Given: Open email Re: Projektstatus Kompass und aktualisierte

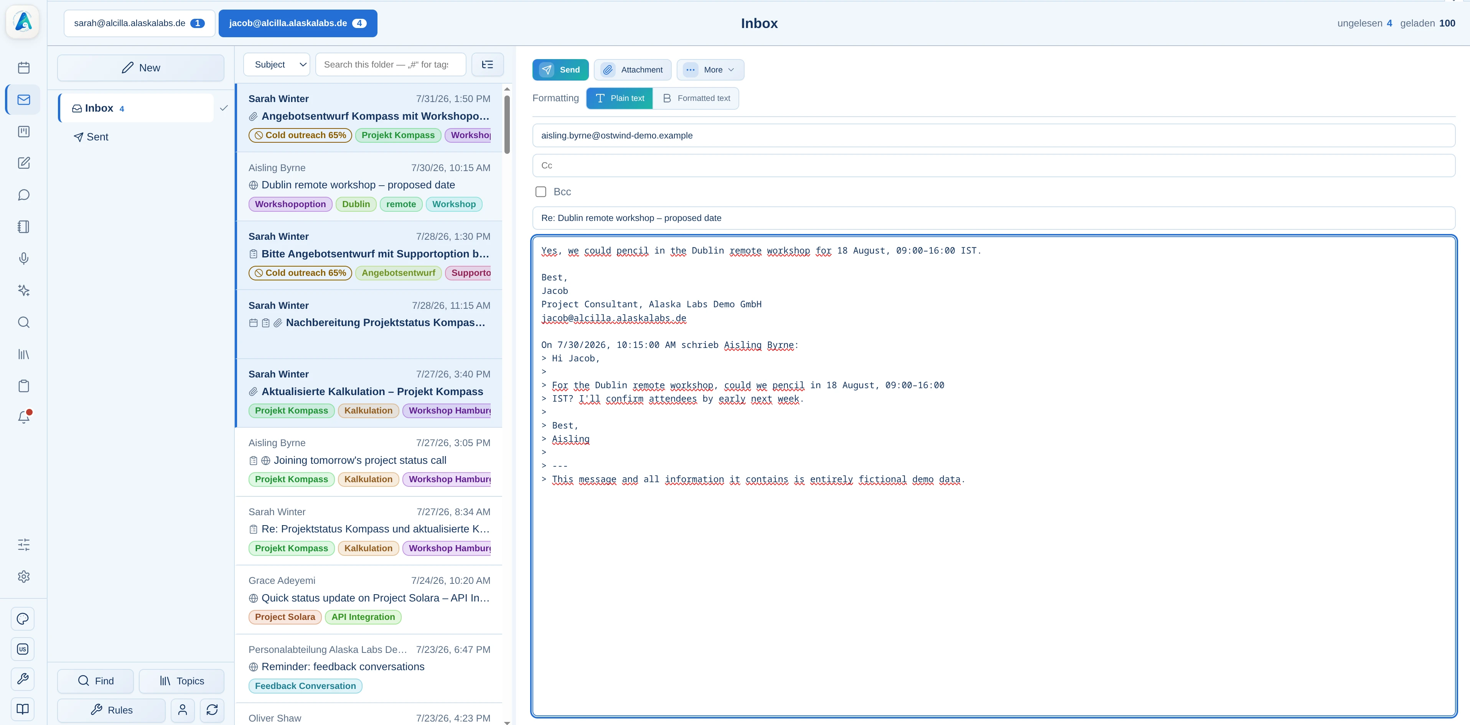Looking at the screenshot, I should (x=369, y=531).
